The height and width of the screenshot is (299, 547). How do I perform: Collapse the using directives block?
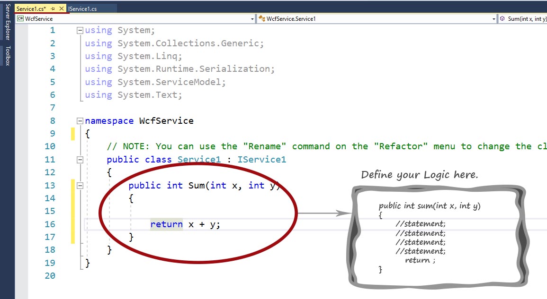pyautogui.click(x=80, y=31)
